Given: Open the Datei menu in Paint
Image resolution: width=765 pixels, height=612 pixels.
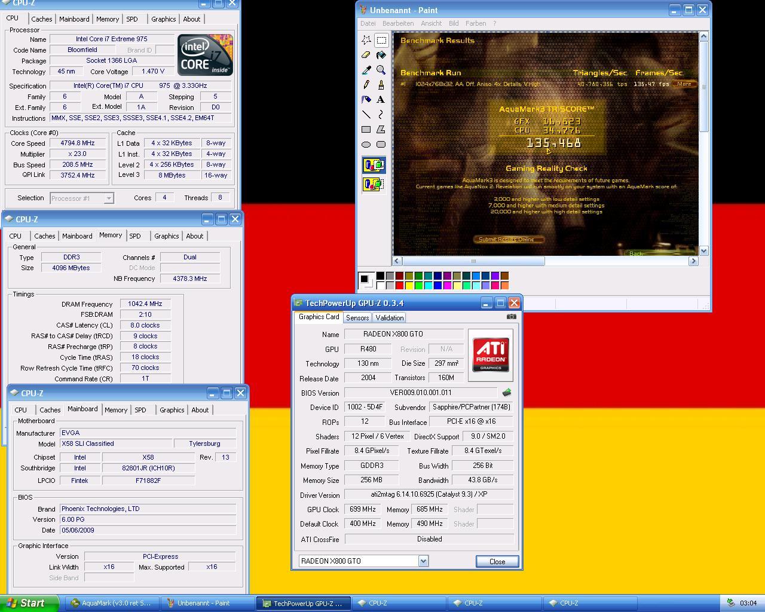Looking at the screenshot, I should (x=368, y=23).
